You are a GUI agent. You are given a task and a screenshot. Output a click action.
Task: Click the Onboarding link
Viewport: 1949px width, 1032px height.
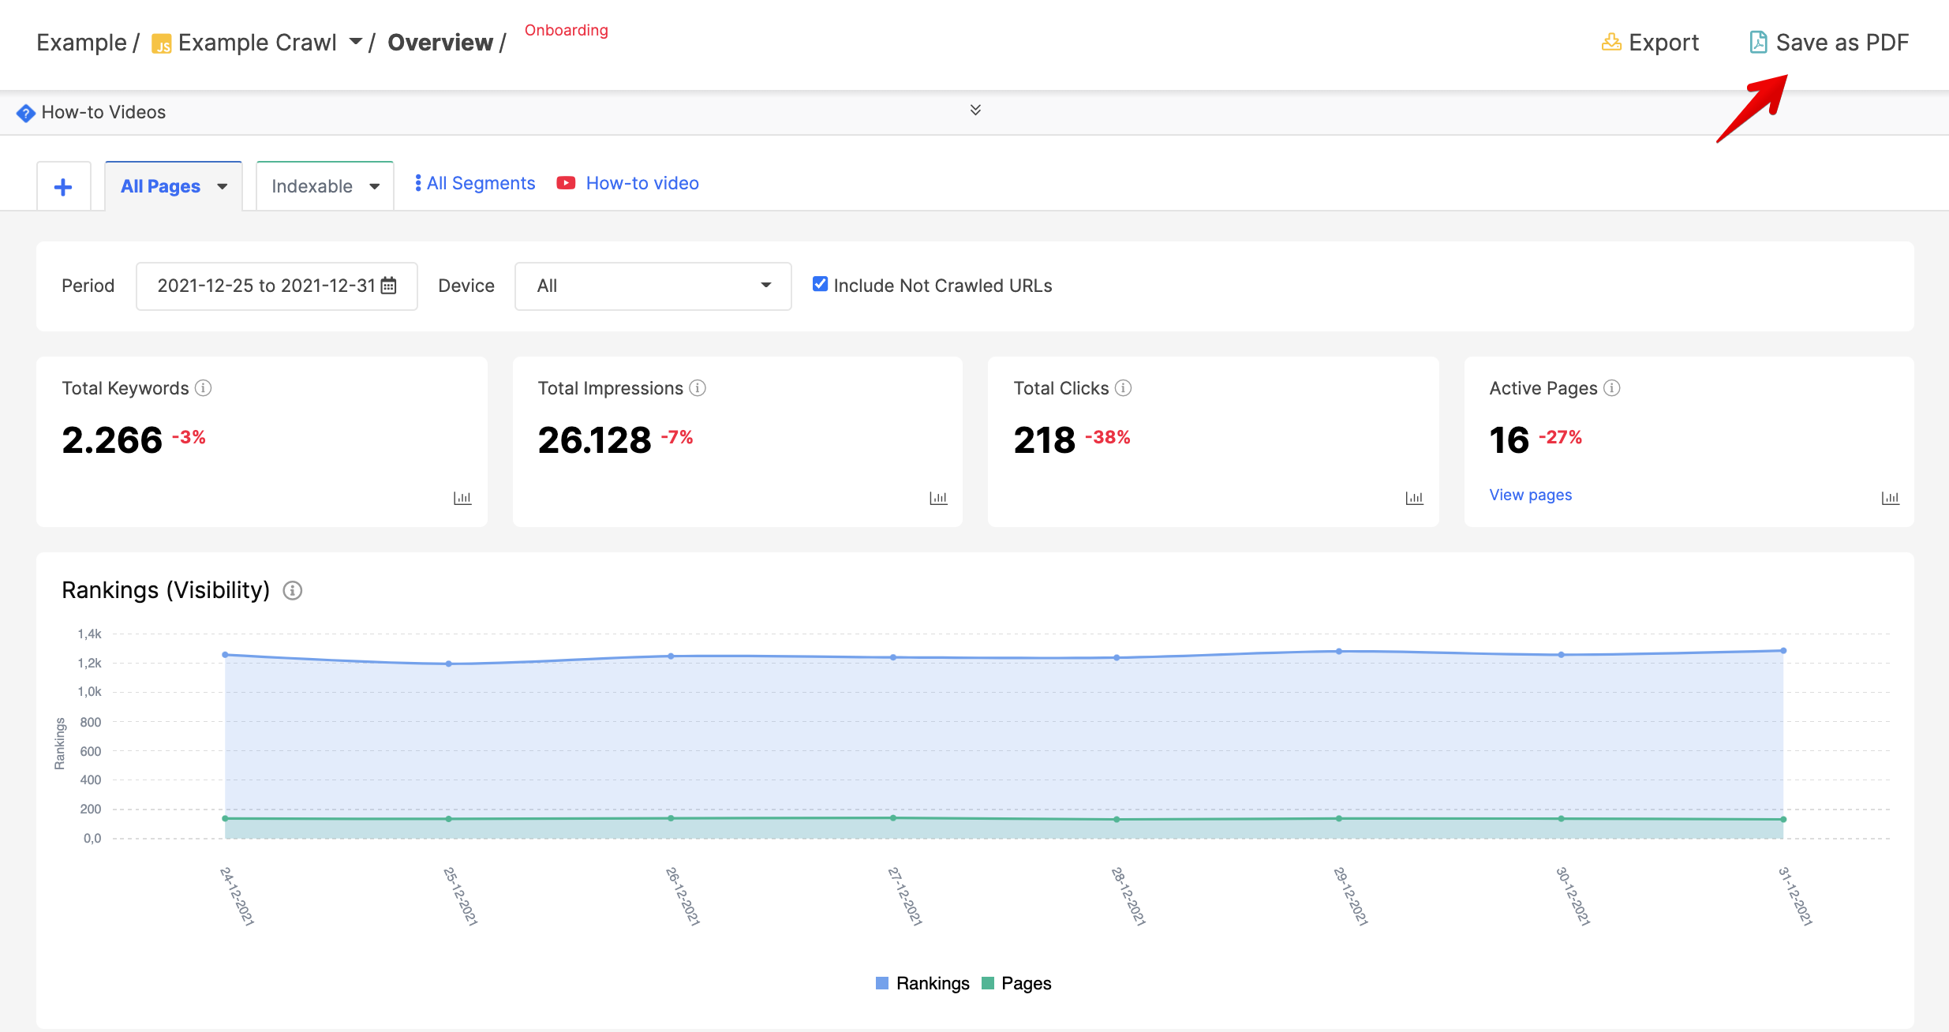(567, 30)
